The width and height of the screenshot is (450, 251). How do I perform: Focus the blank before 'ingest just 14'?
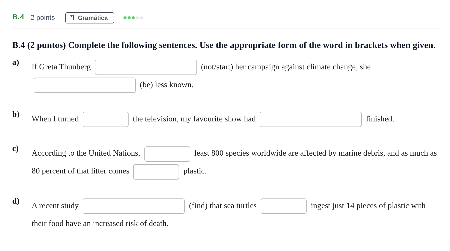tap(284, 206)
